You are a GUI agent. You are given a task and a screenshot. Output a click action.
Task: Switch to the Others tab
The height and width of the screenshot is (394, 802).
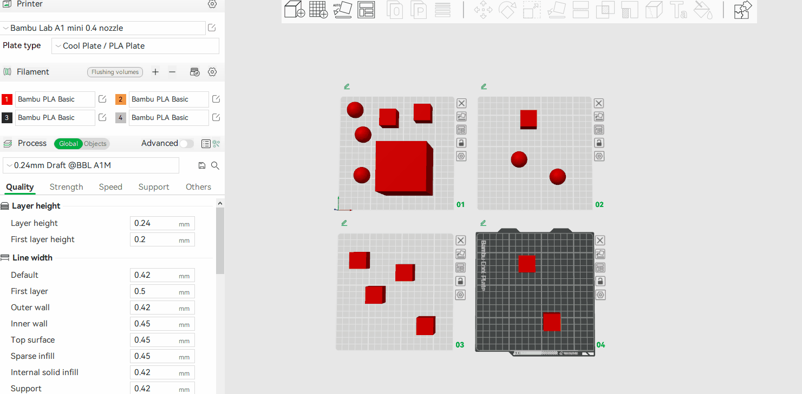point(198,187)
